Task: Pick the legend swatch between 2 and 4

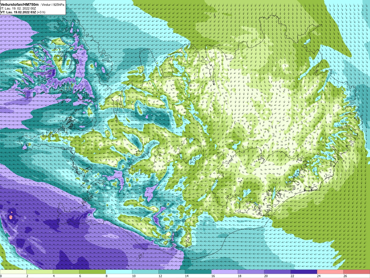Action: (x=40, y=272)
